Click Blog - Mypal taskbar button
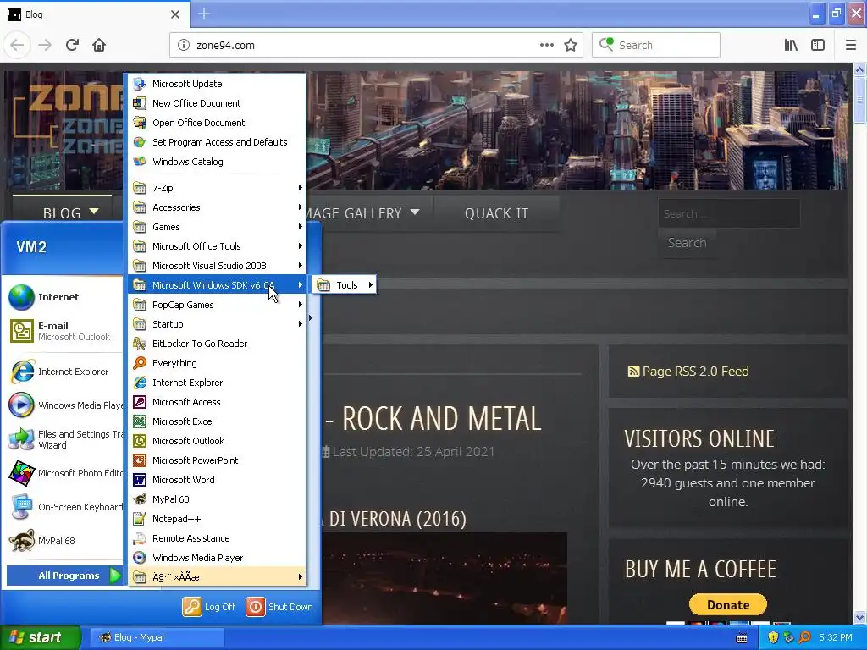This screenshot has width=867, height=650. click(x=157, y=637)
